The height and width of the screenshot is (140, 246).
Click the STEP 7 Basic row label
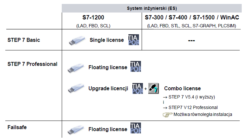click(x=24, y=40)
